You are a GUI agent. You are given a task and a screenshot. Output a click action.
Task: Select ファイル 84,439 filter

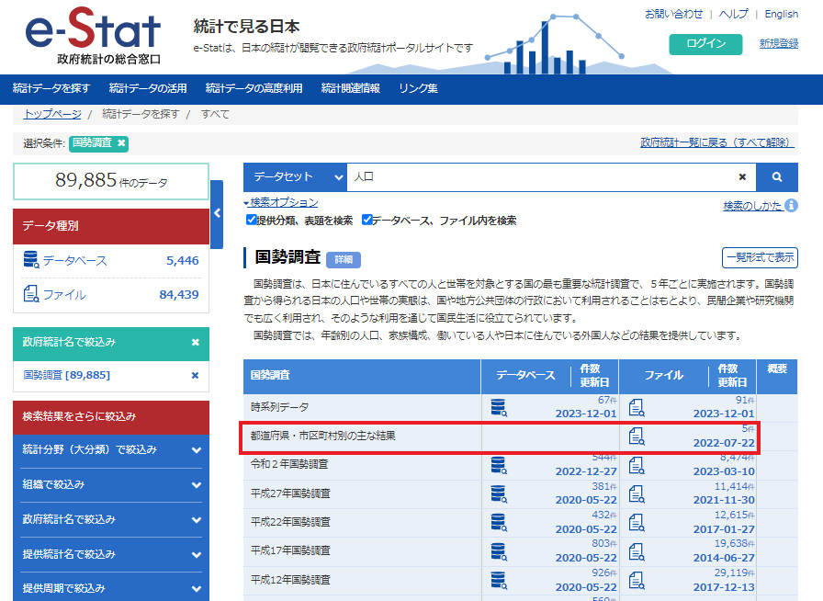pos(111,295)
